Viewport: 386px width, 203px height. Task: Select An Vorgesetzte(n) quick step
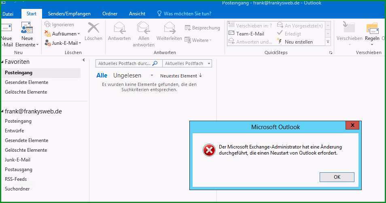pyautogui.click(x=299, y=25)
